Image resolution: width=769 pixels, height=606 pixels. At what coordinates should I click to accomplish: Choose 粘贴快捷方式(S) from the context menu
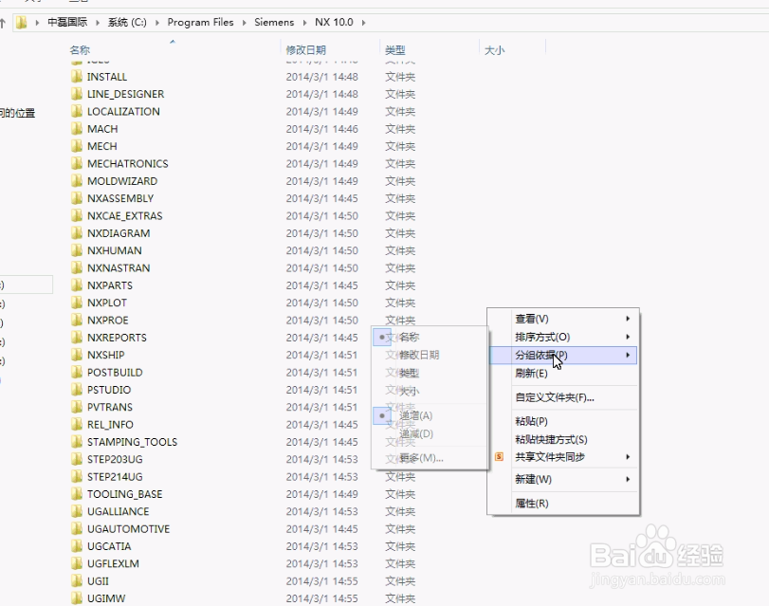pyautogui.click(x=563, y=439)
